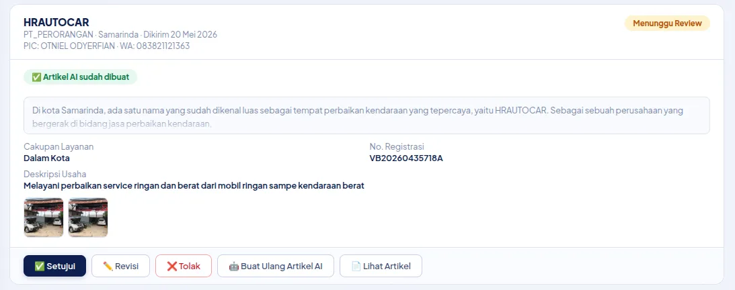
Task: Click the business description starting Melayani perbaikan
Action: click(x=194, y=186)
